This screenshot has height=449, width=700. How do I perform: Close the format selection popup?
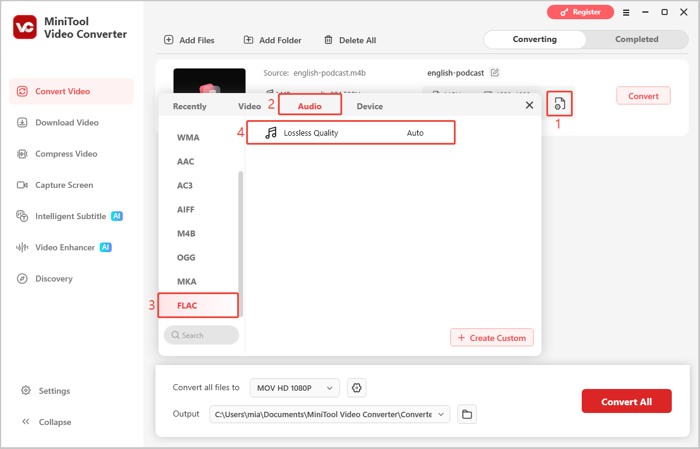(x=530, y=105)
